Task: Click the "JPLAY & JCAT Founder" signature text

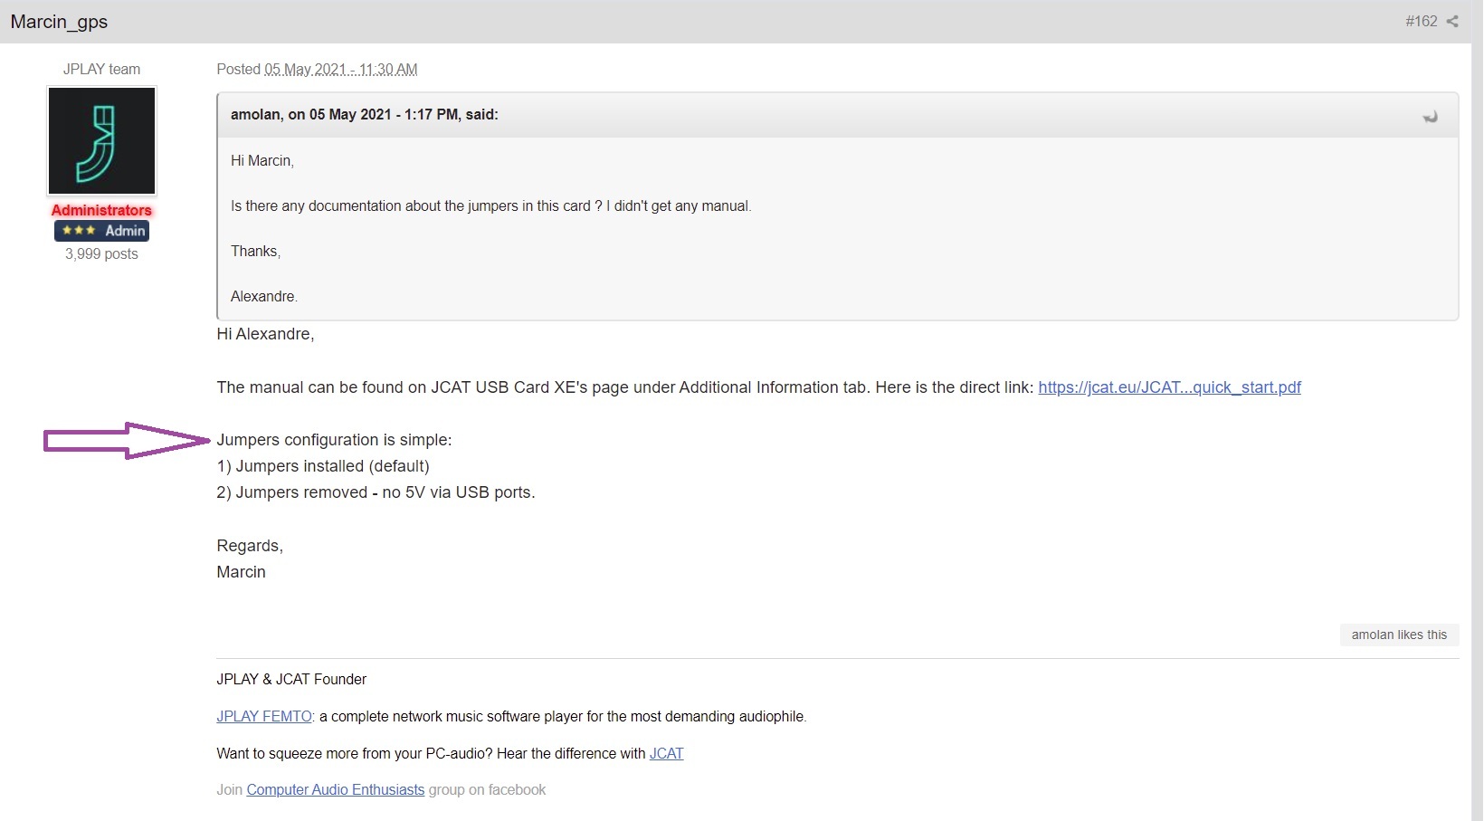Action: (x=291, y=680)
